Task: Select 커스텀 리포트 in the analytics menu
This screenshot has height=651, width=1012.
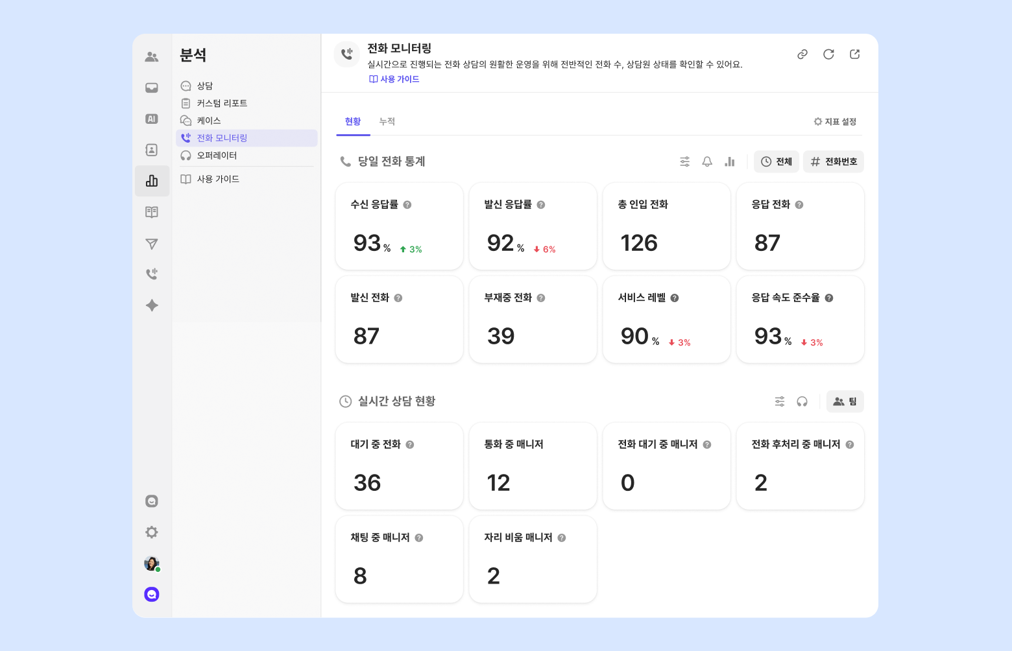Action: (x=222, y=103)
